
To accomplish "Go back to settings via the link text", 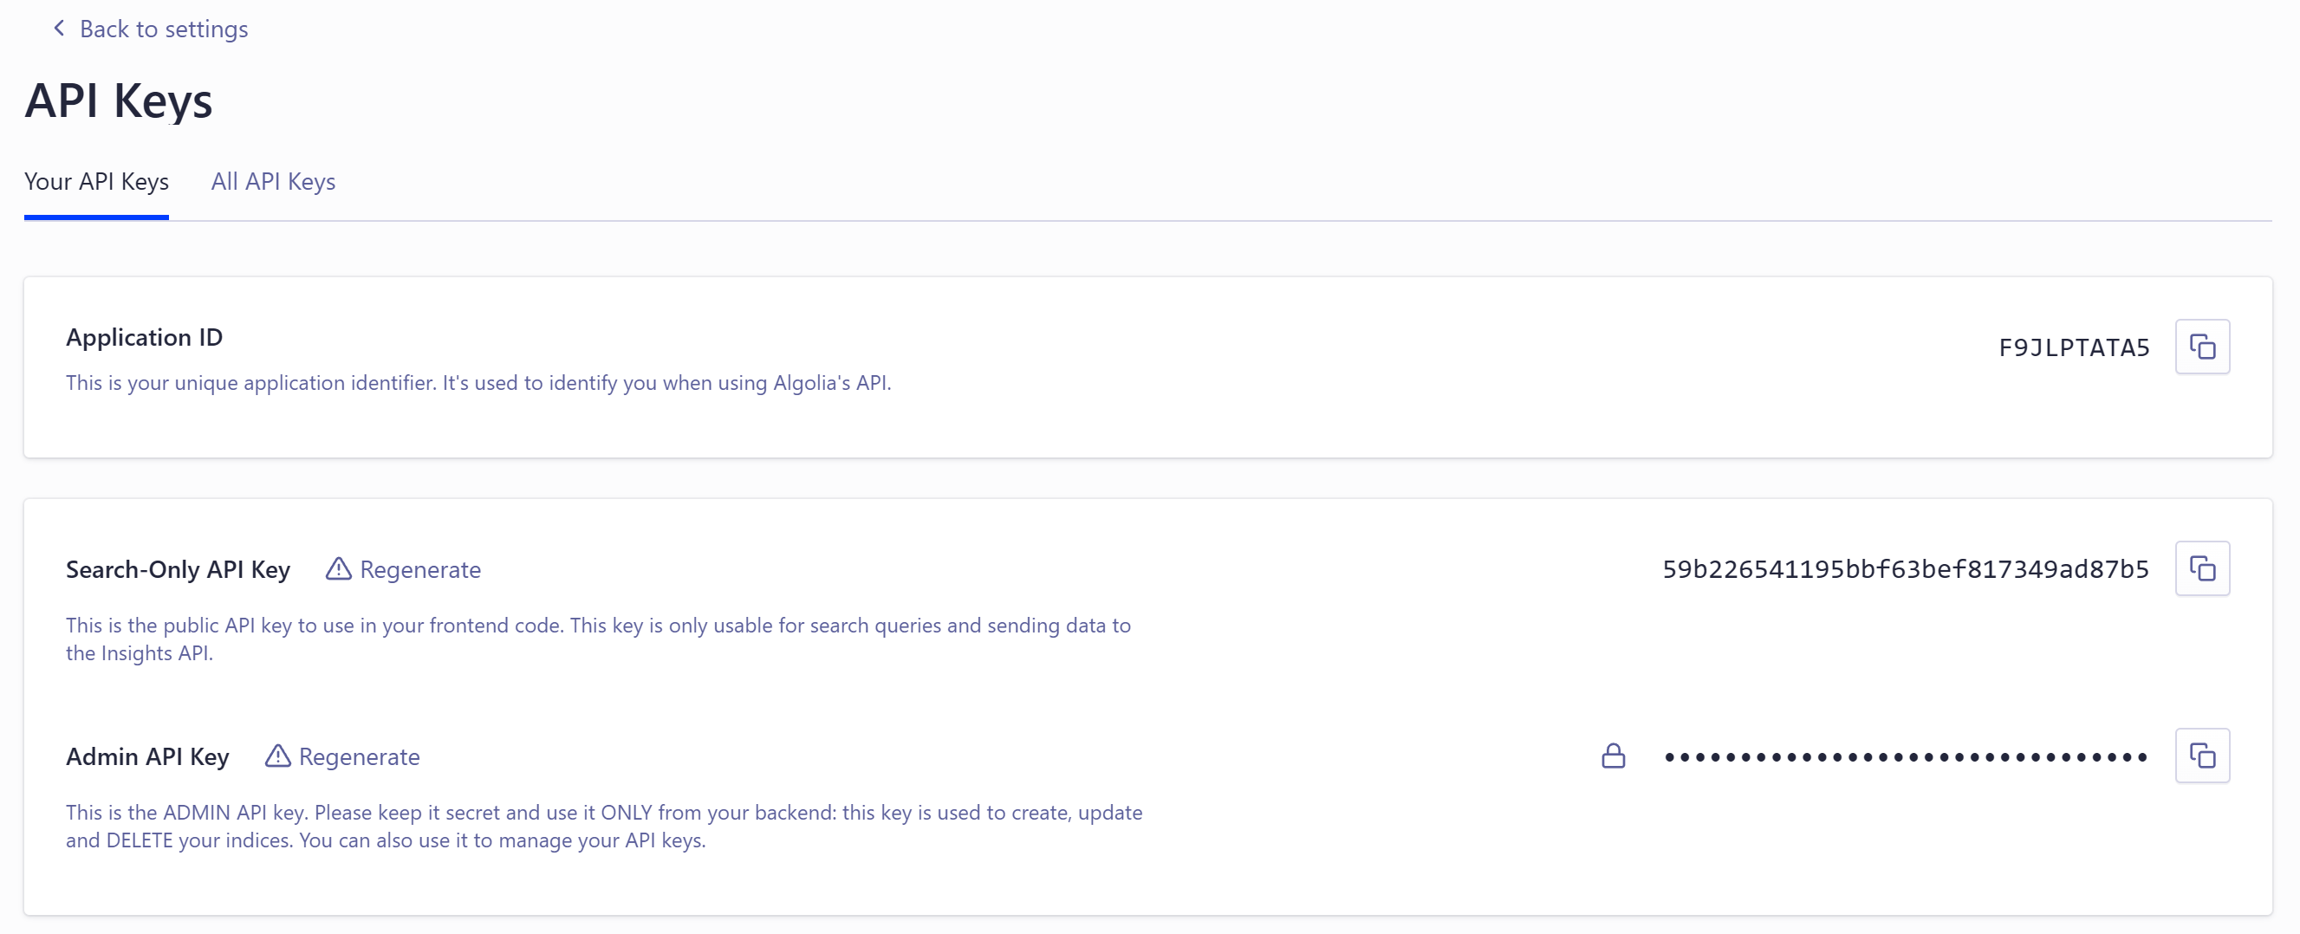I will click(x=164, y=29).
